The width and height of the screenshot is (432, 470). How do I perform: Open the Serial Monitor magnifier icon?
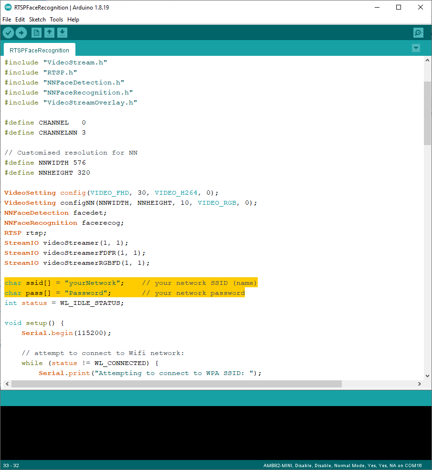[418, 32]
